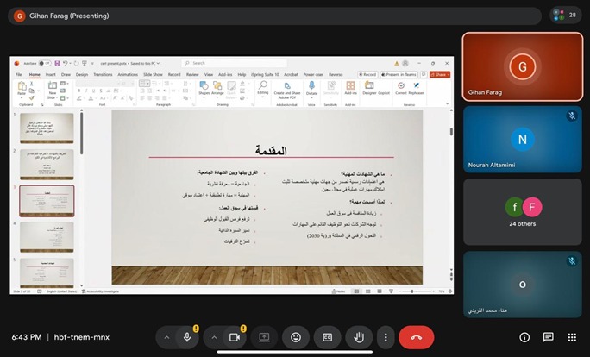Screen dimensions: 590x357
Task: Open the PowerPoint Share dropdown
Action: 440,74
